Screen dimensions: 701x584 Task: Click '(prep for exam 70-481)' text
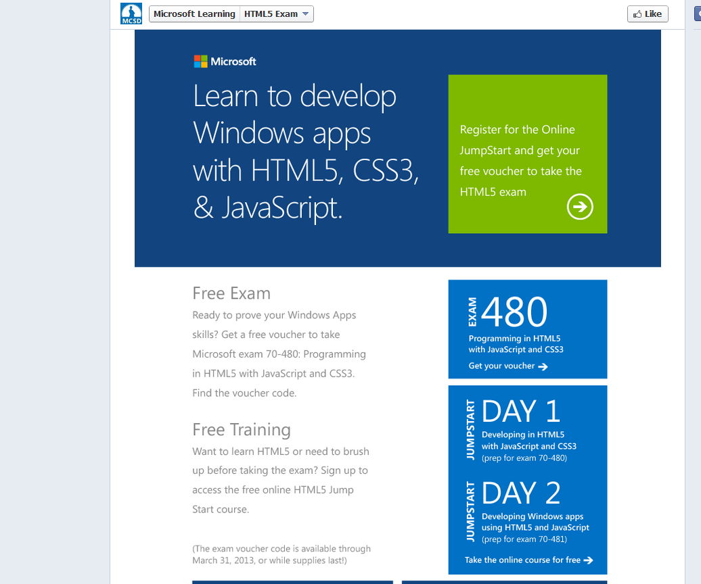tap(524, 539)
